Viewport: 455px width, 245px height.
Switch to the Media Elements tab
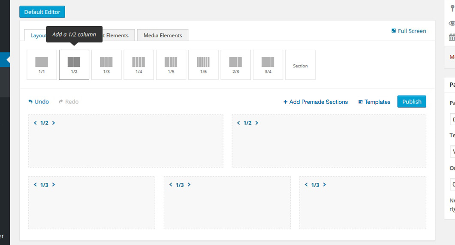coord(163,35)
